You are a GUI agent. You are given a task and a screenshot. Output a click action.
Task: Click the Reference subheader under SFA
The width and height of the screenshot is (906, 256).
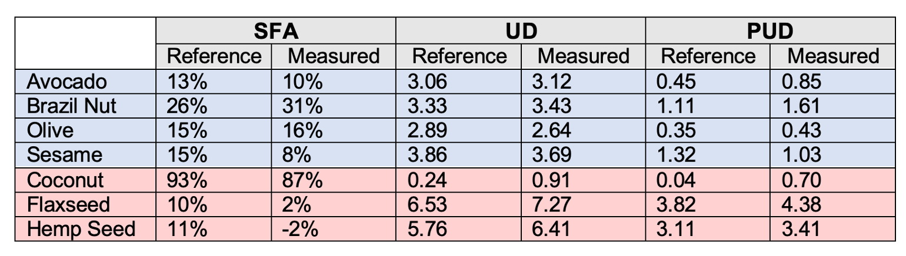[214, 56]
